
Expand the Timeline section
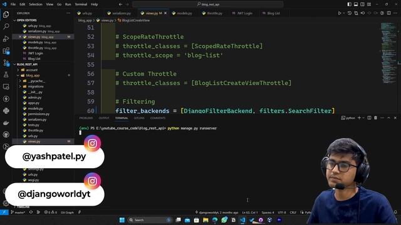[x=23, y=207]
